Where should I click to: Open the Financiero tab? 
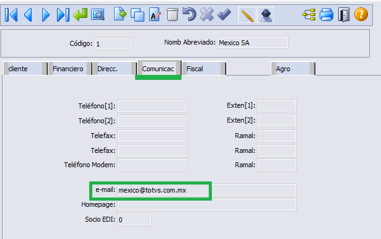coord(70,69)
